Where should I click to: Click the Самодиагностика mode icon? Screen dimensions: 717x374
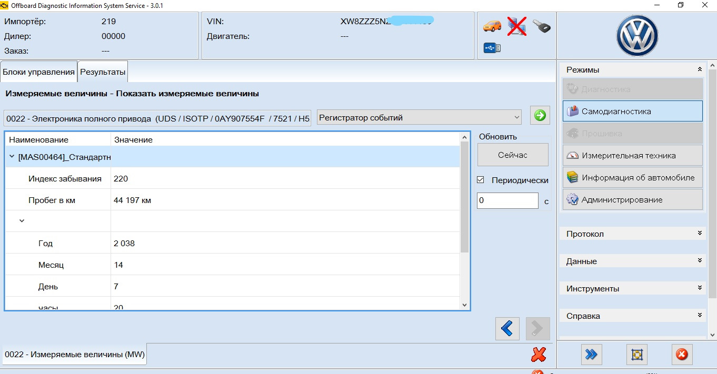[x=572, y=111]
